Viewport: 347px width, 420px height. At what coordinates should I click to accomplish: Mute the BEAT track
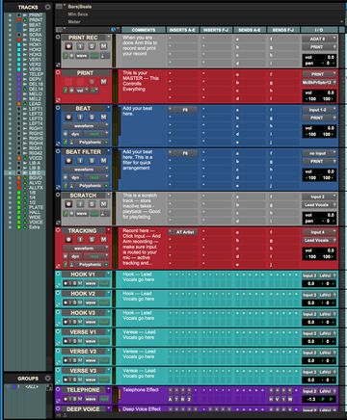103,118
